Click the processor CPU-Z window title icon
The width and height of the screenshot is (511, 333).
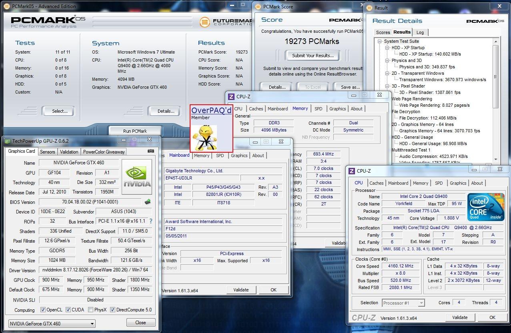[352, 171]
